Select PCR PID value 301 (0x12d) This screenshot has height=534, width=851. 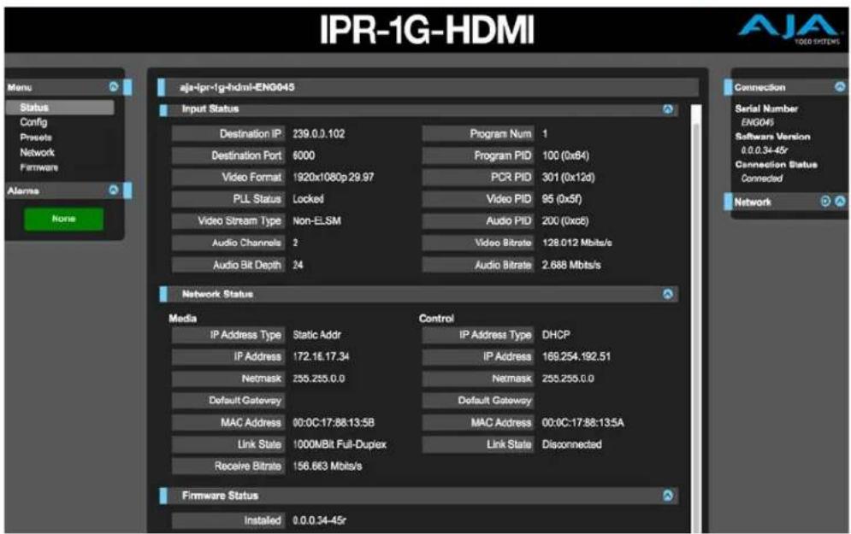(x=568, y=177)
